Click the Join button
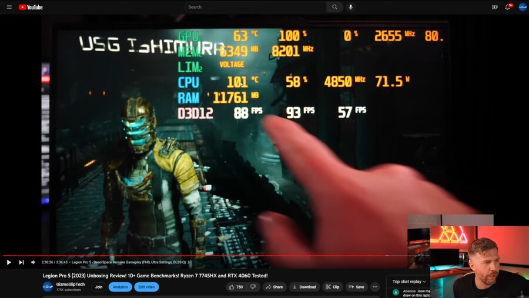This screenshot has height=298, width=529. pos(99,287)
